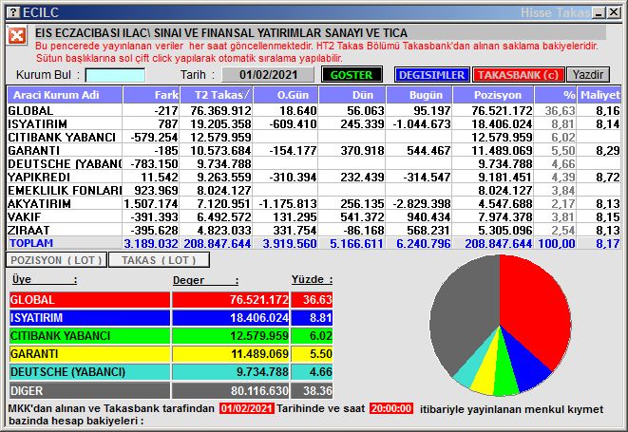Minimize the ECILC window
628x432 pixels.
[x=599, y=12]
